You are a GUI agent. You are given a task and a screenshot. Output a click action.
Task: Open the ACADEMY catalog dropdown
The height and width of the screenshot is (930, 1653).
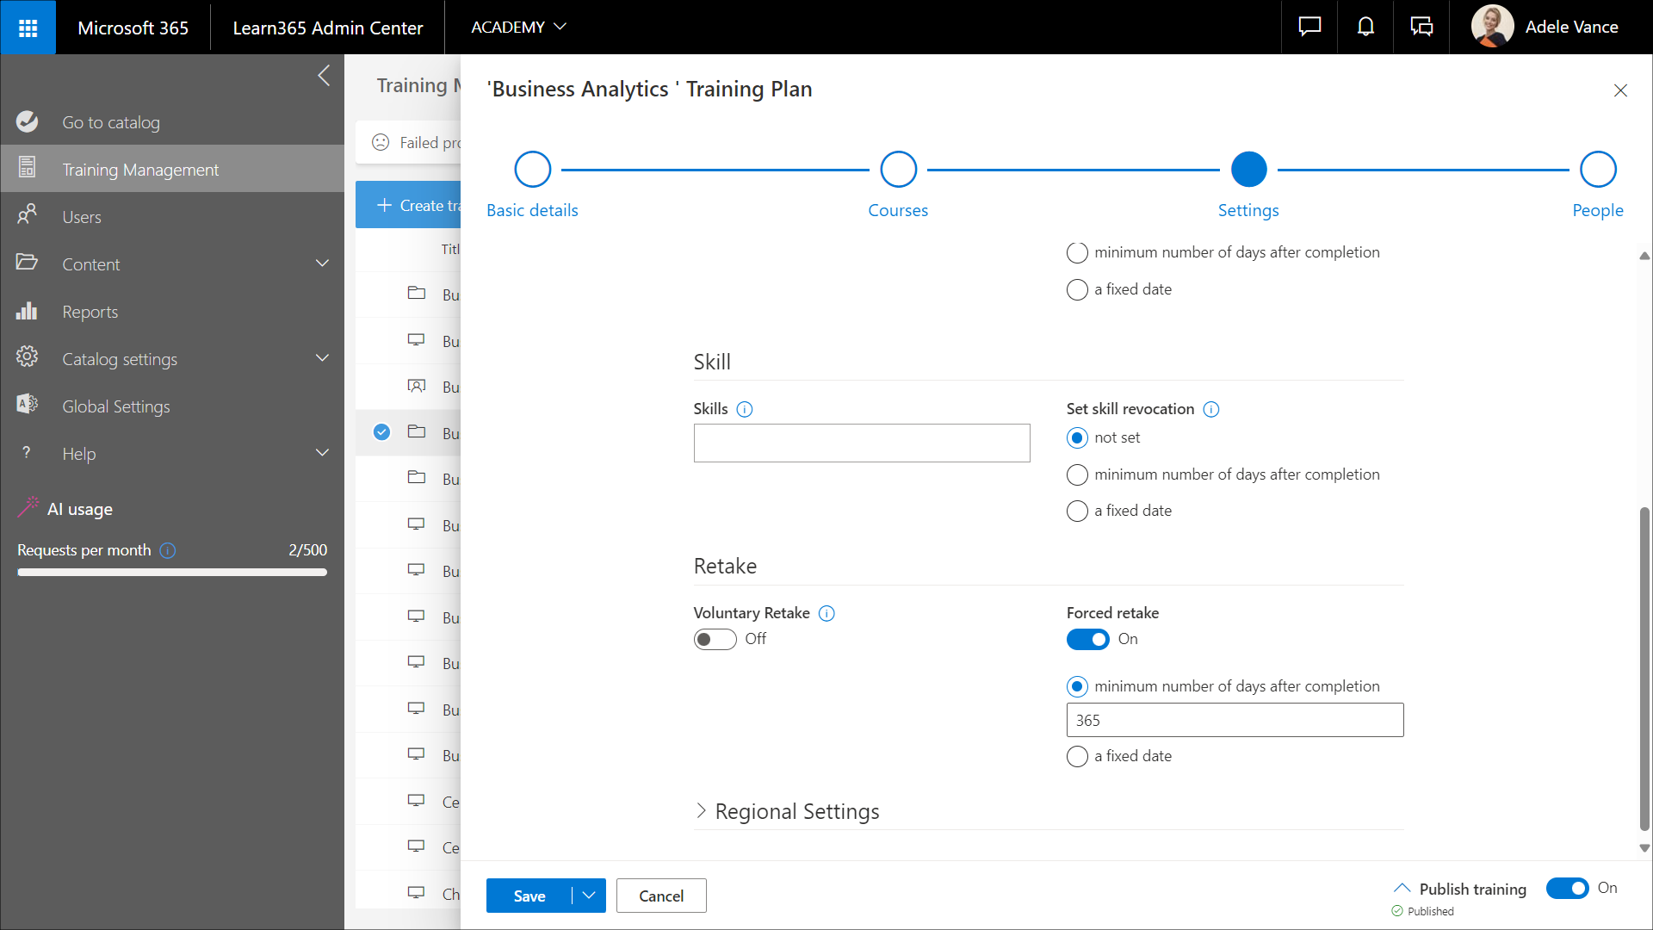point(518,28)
